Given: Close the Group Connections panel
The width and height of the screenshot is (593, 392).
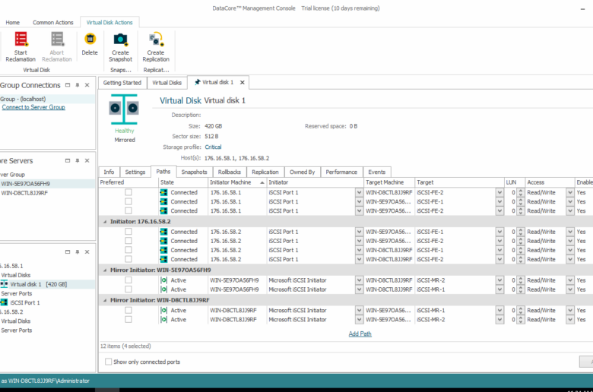Looking at the screenshot, I should pyautogui.click(x=87, y=85).
